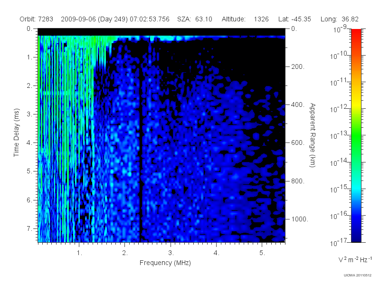380x285 pixels.
Task: Click the '600.' apparent range tick label
Action: point(298,143)
